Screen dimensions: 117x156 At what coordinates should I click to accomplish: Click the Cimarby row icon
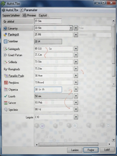[5, 28]
